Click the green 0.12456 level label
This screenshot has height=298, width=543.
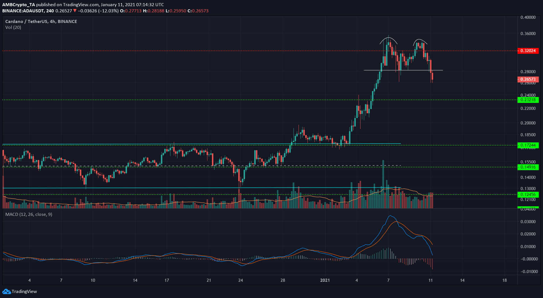pos(528,195)
